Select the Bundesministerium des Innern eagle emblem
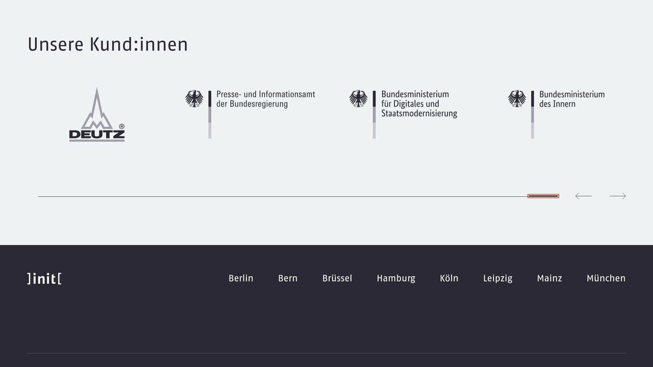The width and height of the screenshot is (653, 367). click(516, 99)
